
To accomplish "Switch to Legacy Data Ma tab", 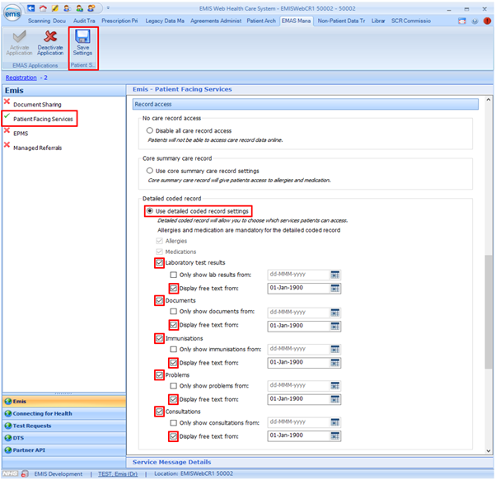I will tap(165, 21).
